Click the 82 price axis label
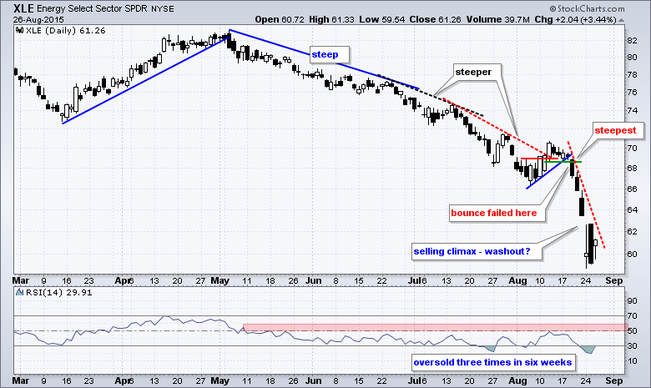651x388 pixels. click(632, 40)
